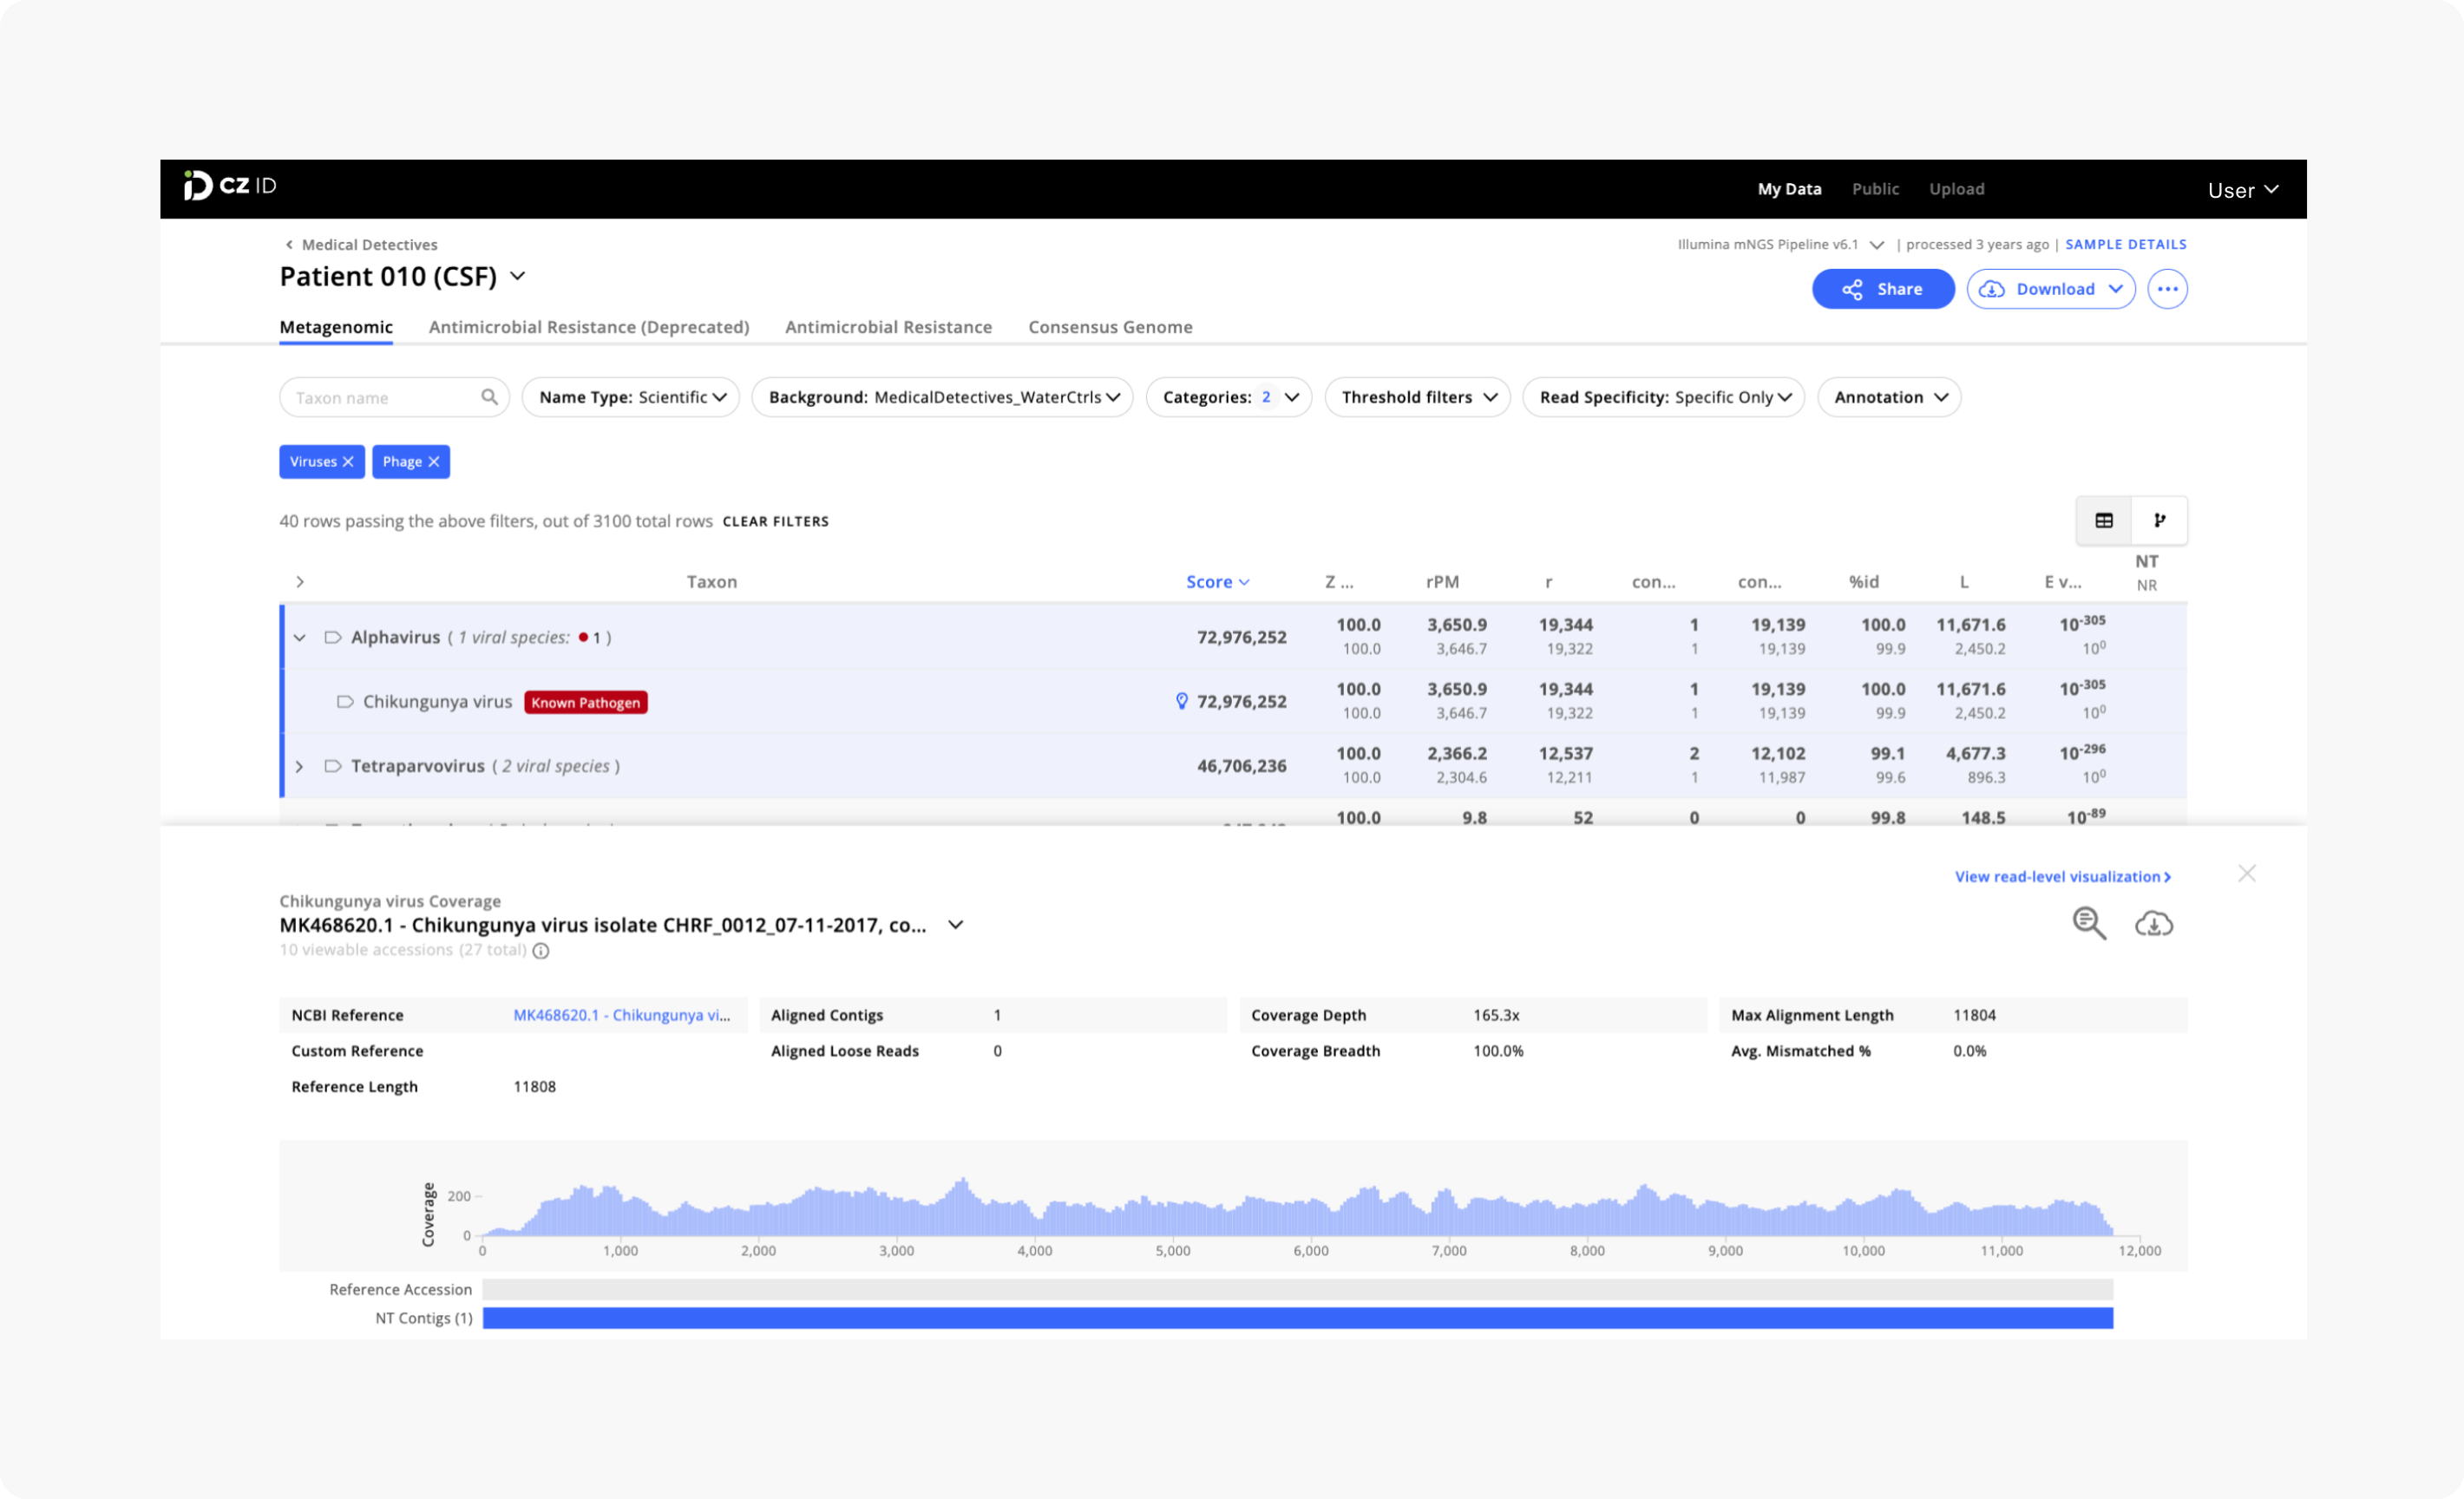Viewport: 2464px width, 1499px height.
Task: Click the NT Contigs blue bar
Action: click(1297, 1319)
